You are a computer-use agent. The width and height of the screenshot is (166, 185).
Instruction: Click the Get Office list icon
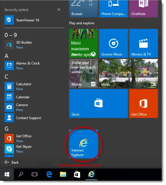9,138
